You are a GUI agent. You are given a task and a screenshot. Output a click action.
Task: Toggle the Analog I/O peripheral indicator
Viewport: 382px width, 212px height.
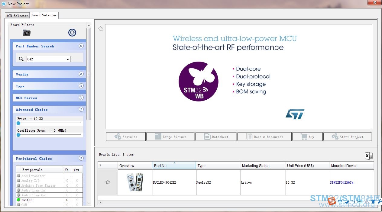click(x=18, y=181)
